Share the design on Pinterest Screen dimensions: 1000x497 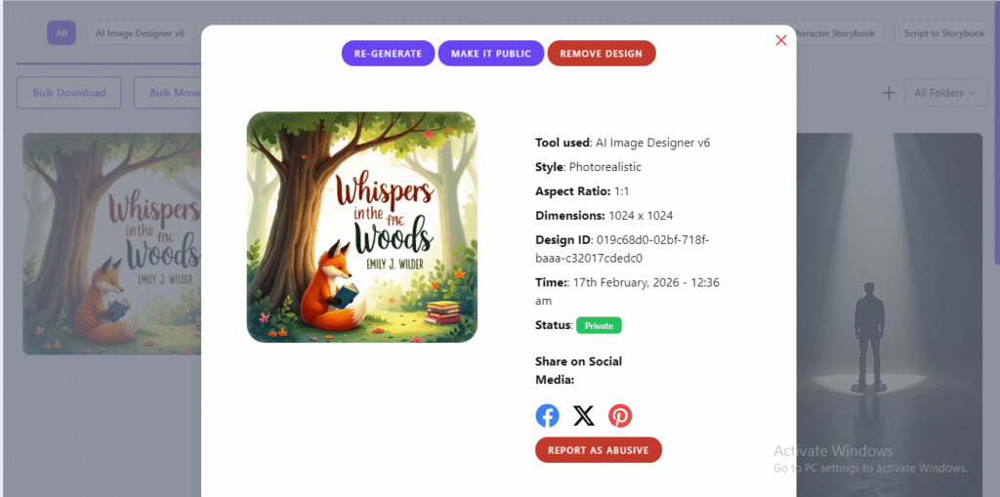(620, 416)
